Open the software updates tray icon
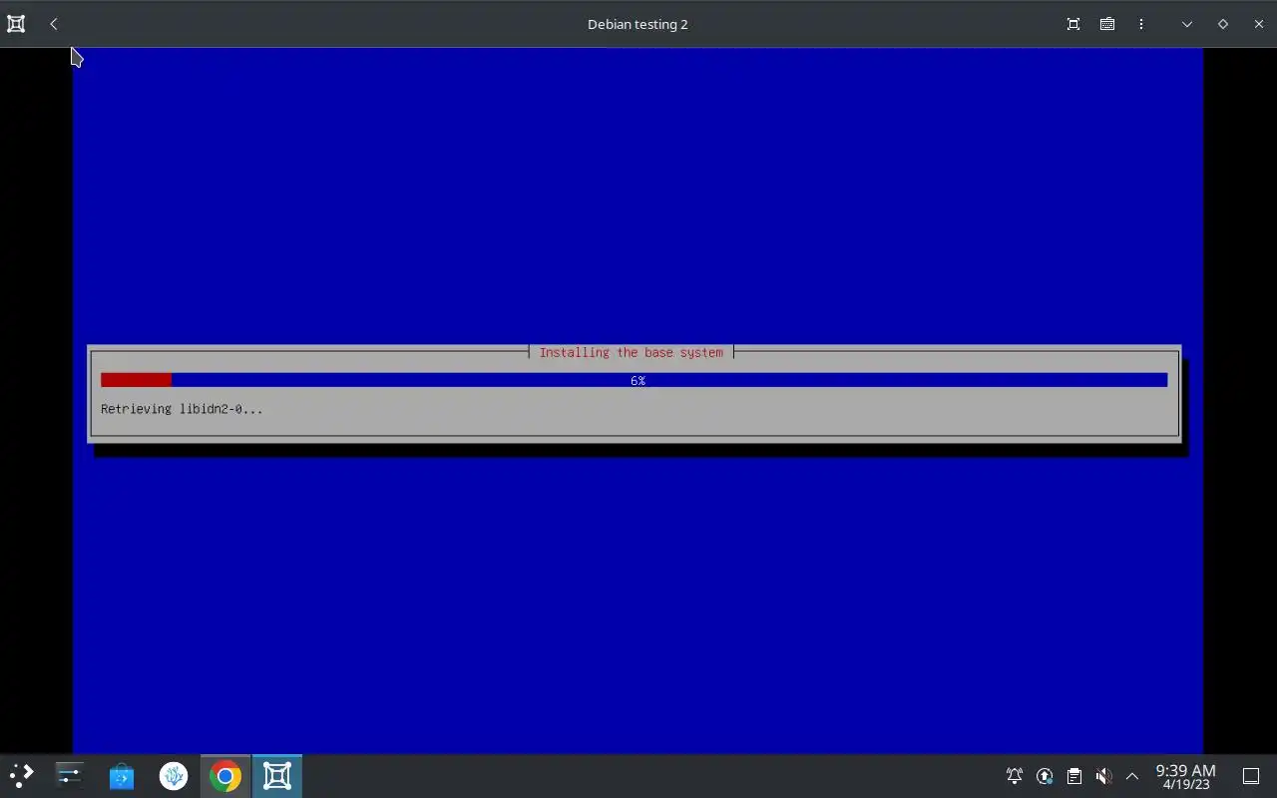Image resolution: width=1277 pixels, height=798 pixels. [1045, 776]
